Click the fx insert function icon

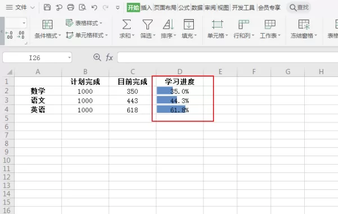[109, 57]
